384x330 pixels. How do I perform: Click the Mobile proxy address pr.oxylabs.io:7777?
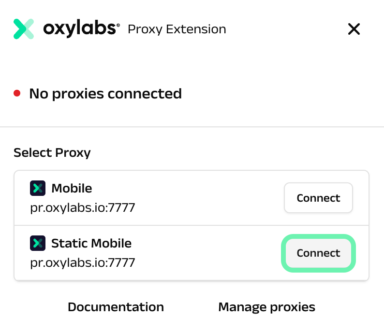pos(83,208)
